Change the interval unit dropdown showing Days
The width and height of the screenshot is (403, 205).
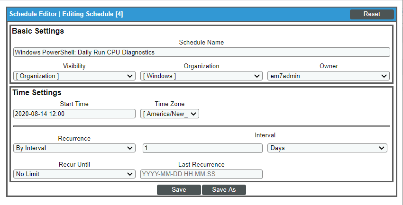pos(327,148)
